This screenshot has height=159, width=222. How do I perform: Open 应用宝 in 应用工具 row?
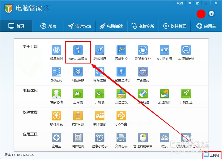click(x=56, y=140)
